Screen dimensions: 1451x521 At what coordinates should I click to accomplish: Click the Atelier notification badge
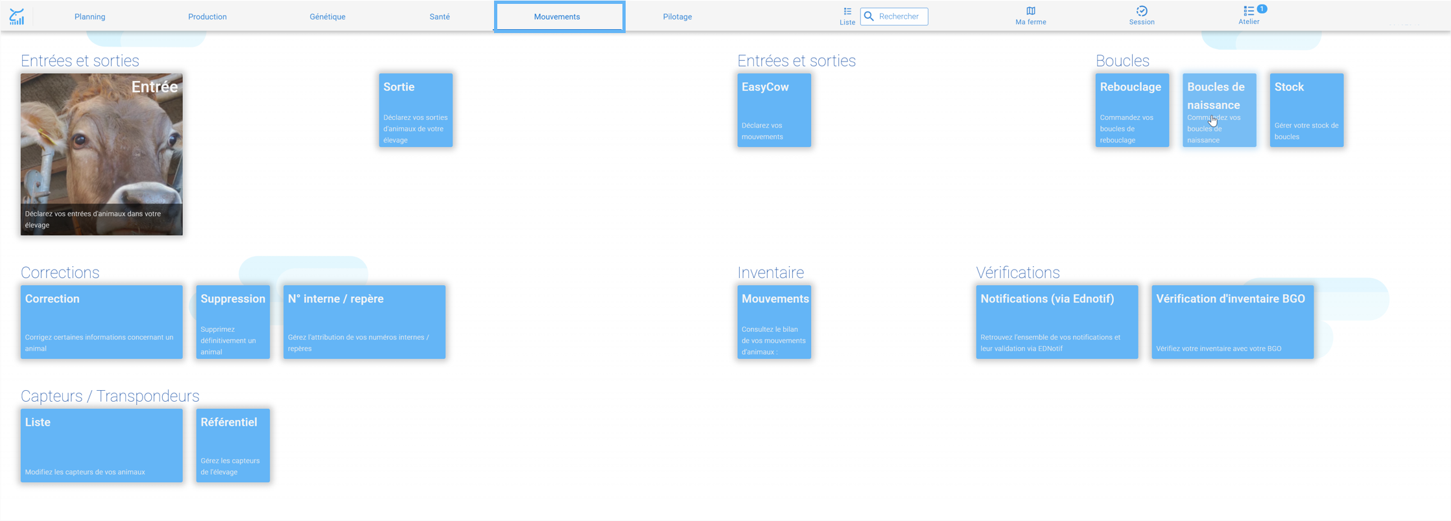point(1262,8)
